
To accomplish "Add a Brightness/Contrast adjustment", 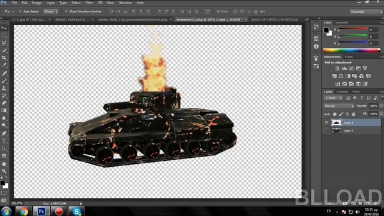I will pyautogui.click(x=337, y=68).
